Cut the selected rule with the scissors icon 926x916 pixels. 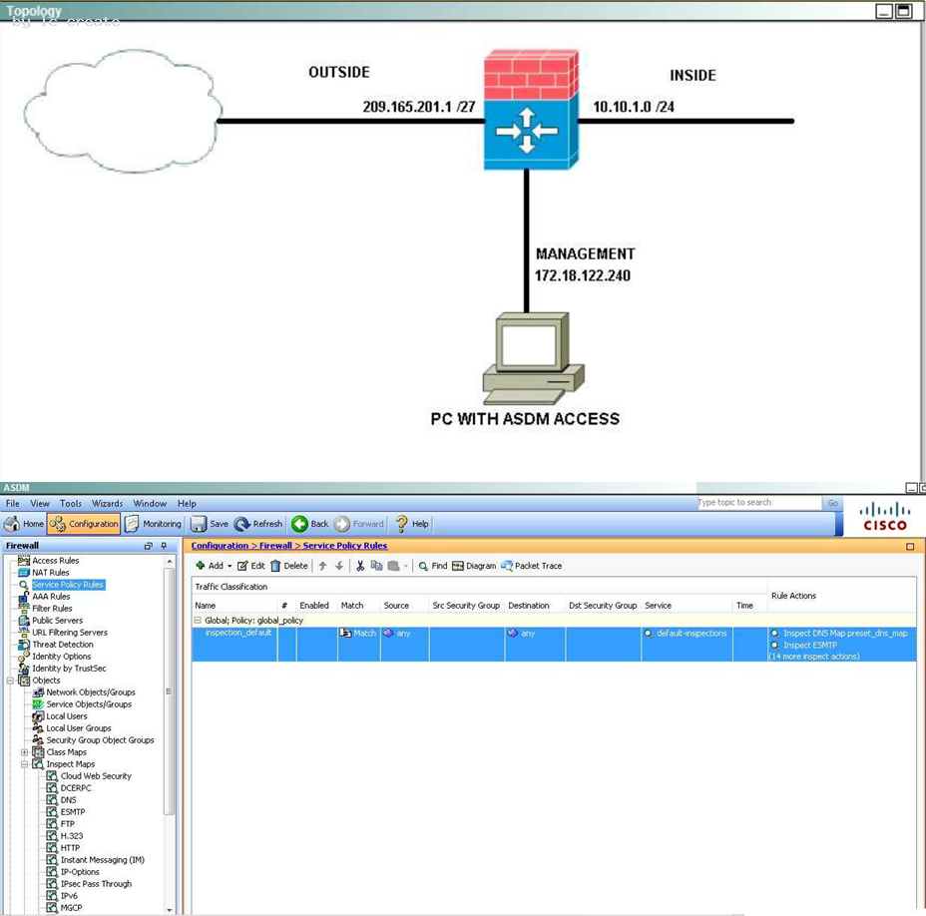click(359, 566)
